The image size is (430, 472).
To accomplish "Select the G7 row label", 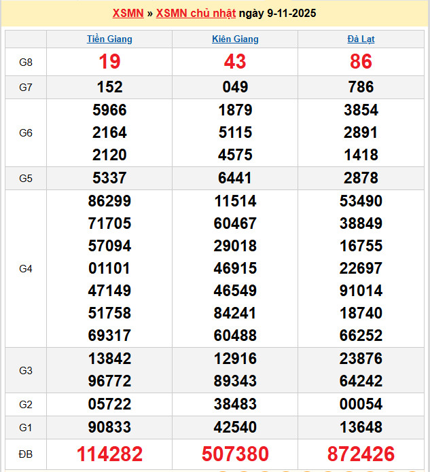I will click(26, 87).
